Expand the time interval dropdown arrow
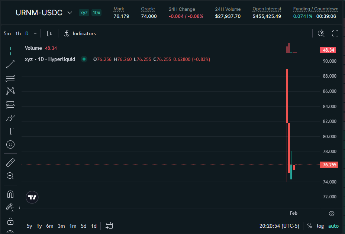This screenshot has width=345, height=234. pyautogui.click(x=35, y=33)
